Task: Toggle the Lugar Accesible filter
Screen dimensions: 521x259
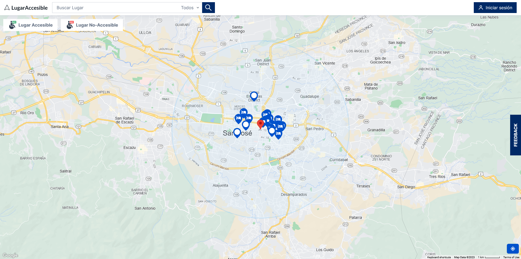Action: click(30, 25)
